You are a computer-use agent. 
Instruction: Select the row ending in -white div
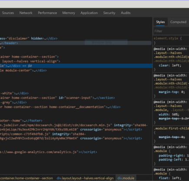[x=76, y=93]
